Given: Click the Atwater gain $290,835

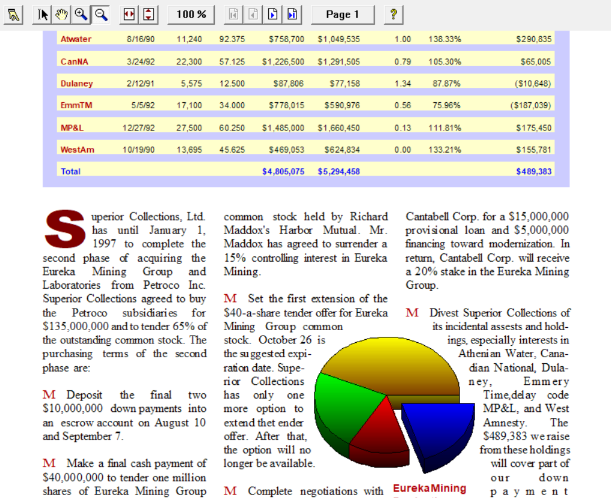Looking at the screenshot, I should [x=534, y=39].
